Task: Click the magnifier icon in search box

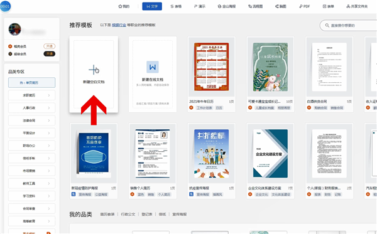Action: click(327, 25)
